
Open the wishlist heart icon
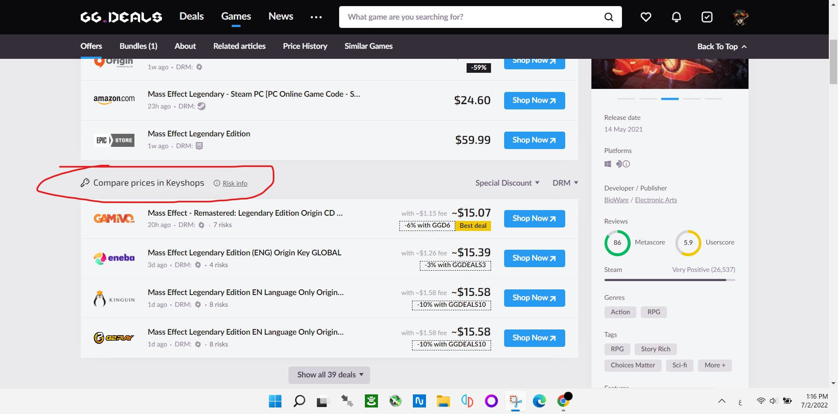[x=646, y=17]
